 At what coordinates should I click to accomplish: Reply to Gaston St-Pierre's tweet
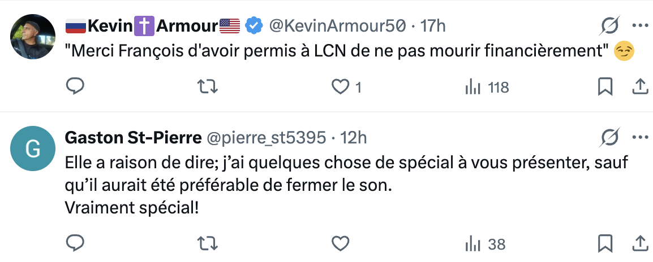(x=75, y=243)
